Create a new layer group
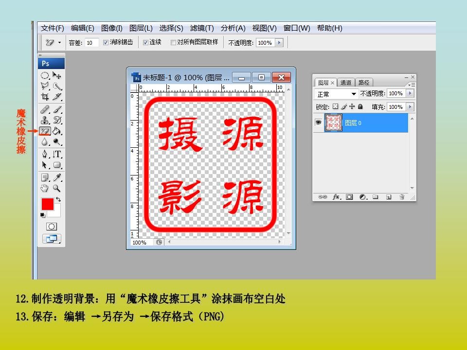The height and width of the screenshot is (350, 467). (376, 197)
